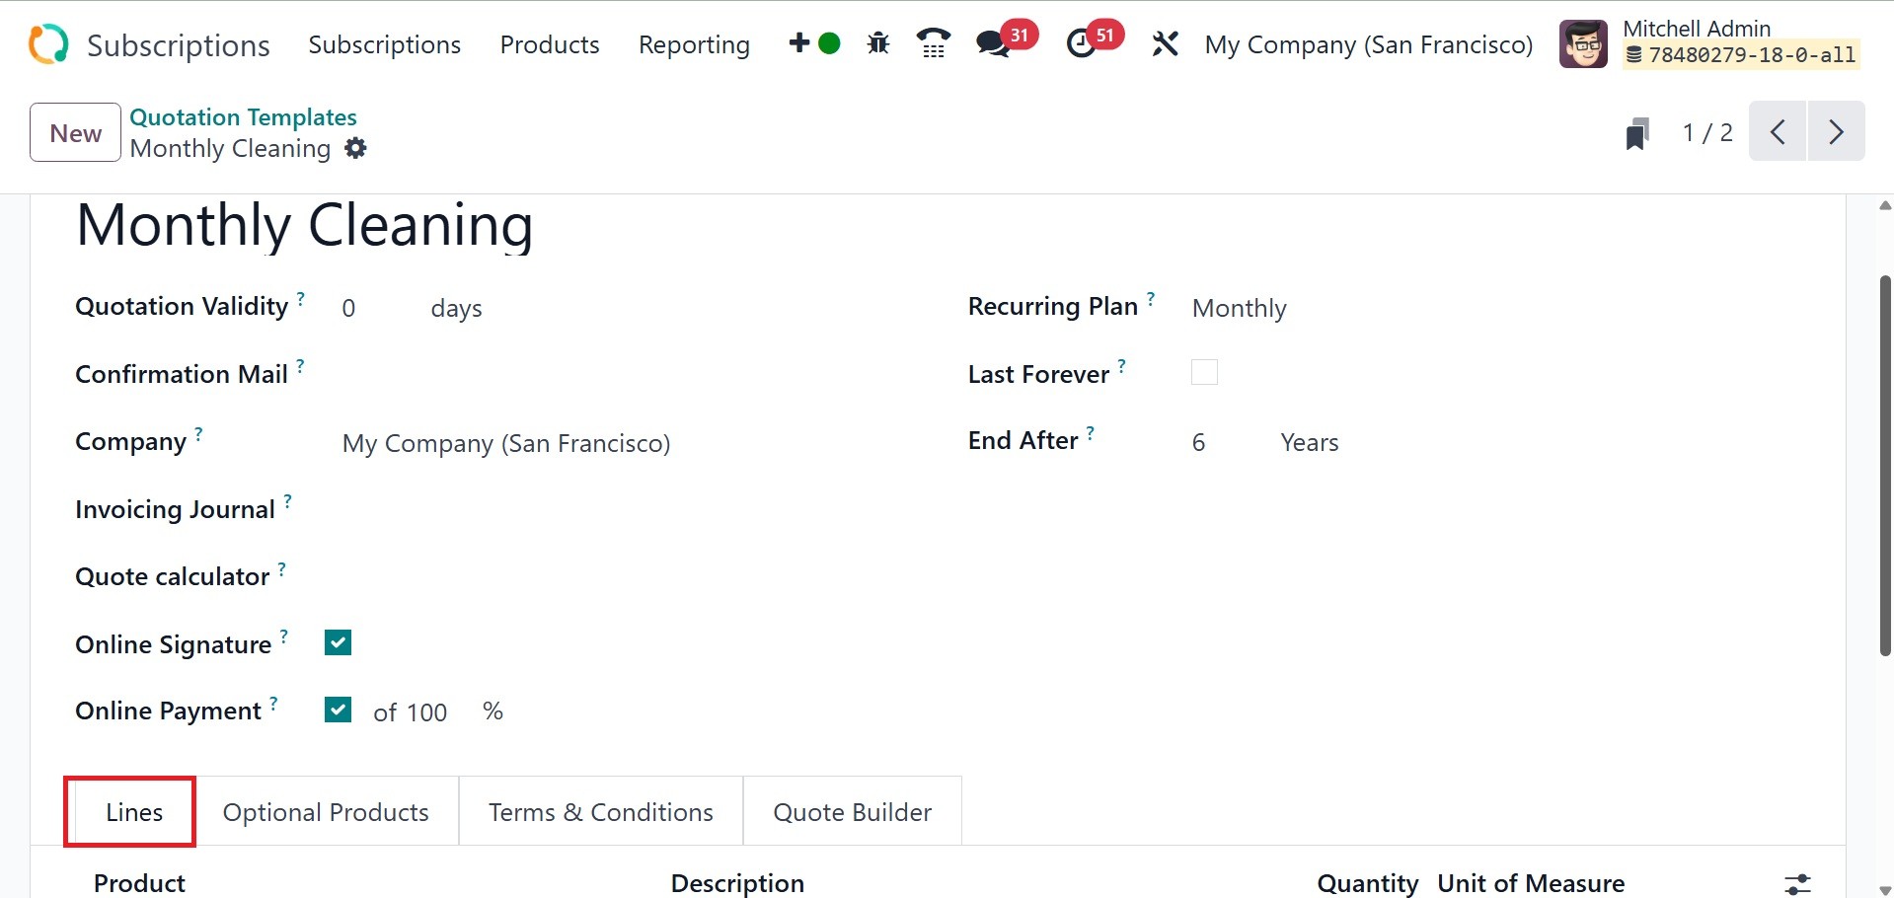Open the column settings adjust icon

click(1797, 883)
